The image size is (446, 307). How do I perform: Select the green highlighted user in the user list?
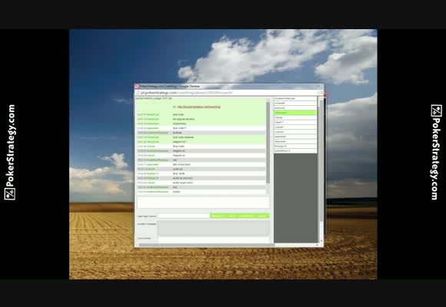pos(295,113)
